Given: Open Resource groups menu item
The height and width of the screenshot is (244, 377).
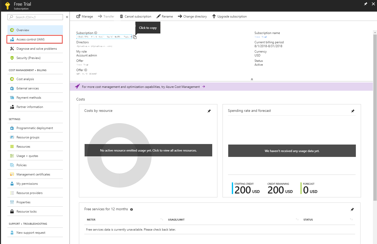Looking at the screenshot, I should click(x=35, y=137).
